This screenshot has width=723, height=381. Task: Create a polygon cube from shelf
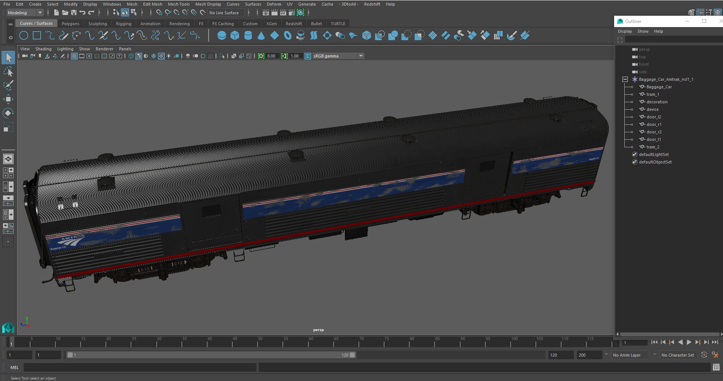235,36
